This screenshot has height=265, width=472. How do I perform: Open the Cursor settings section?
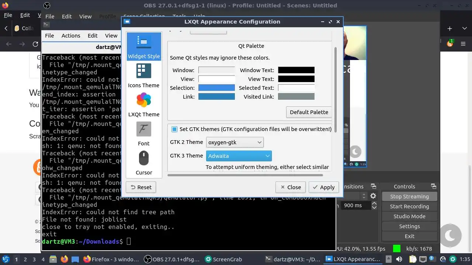click(x=144, y=163)
